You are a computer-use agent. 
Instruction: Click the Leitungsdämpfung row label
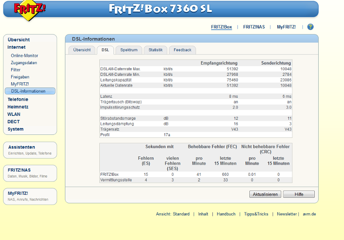pos(117,124)
